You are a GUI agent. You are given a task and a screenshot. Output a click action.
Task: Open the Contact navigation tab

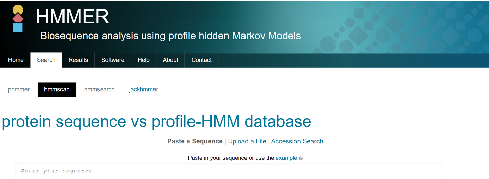coord(201,60)
